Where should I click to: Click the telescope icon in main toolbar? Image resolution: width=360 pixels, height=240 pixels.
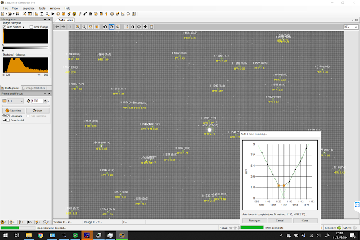[85, 14]
